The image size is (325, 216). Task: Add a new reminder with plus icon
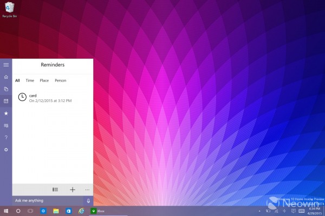[72, 190]
